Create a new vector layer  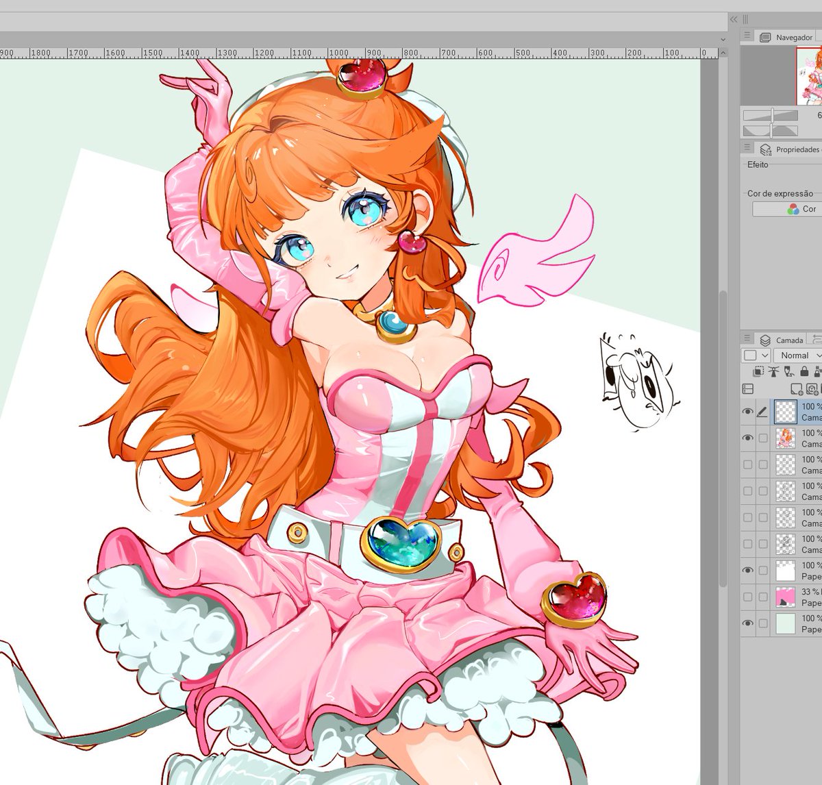tap(812, 389)
